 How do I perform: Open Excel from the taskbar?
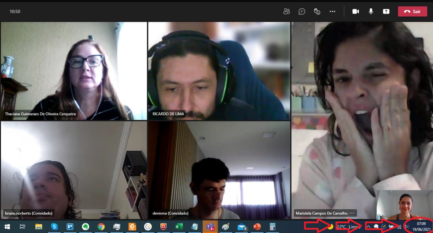click(179, 226)
